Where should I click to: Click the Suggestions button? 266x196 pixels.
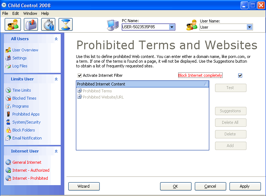pos(231,111)
